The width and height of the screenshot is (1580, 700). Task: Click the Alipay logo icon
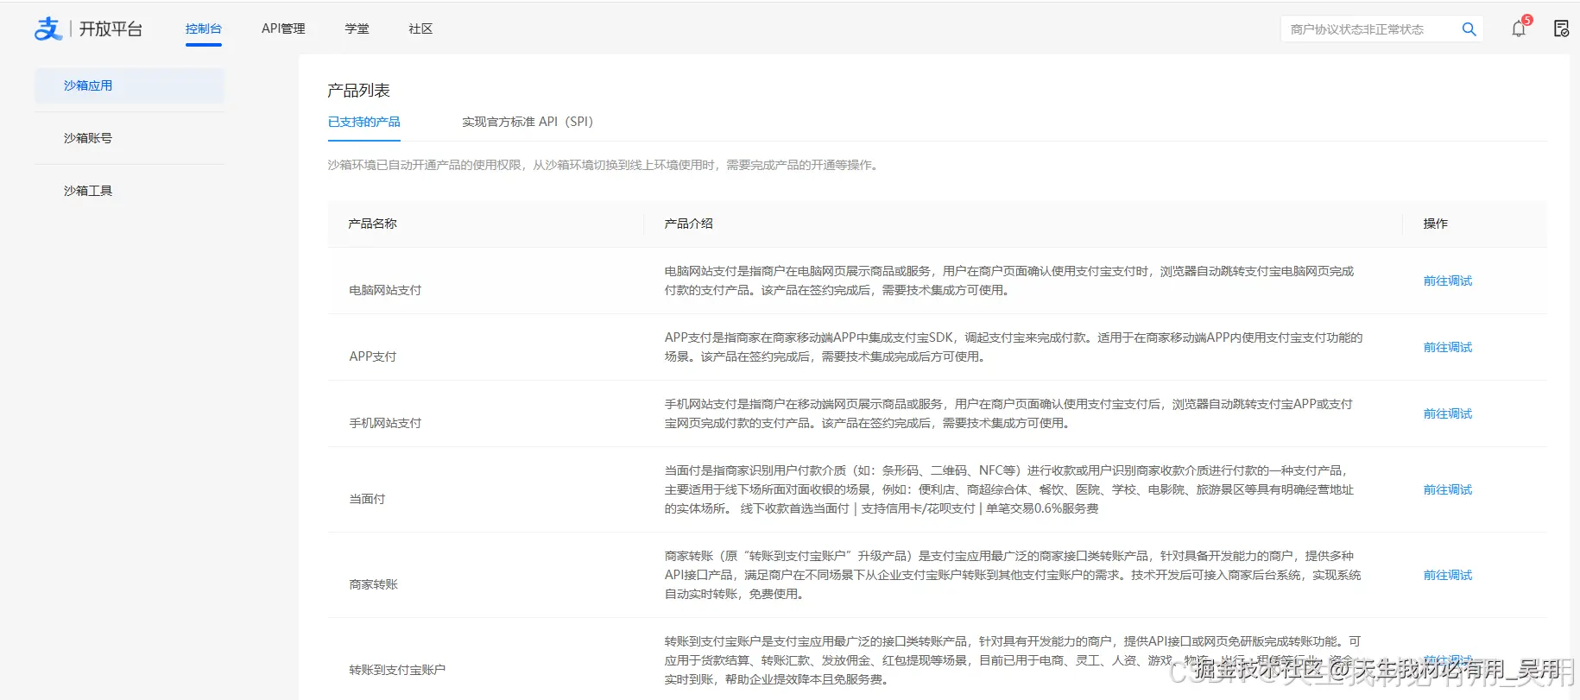pos(48,28)
